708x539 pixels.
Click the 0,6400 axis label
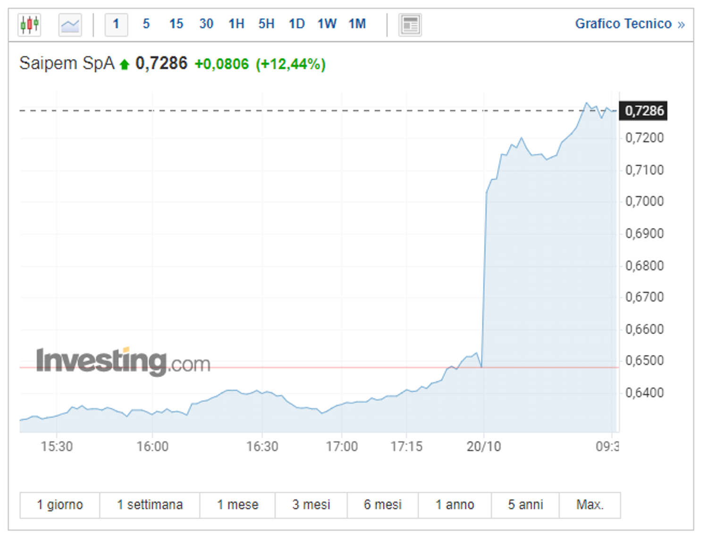coord(644,393)
